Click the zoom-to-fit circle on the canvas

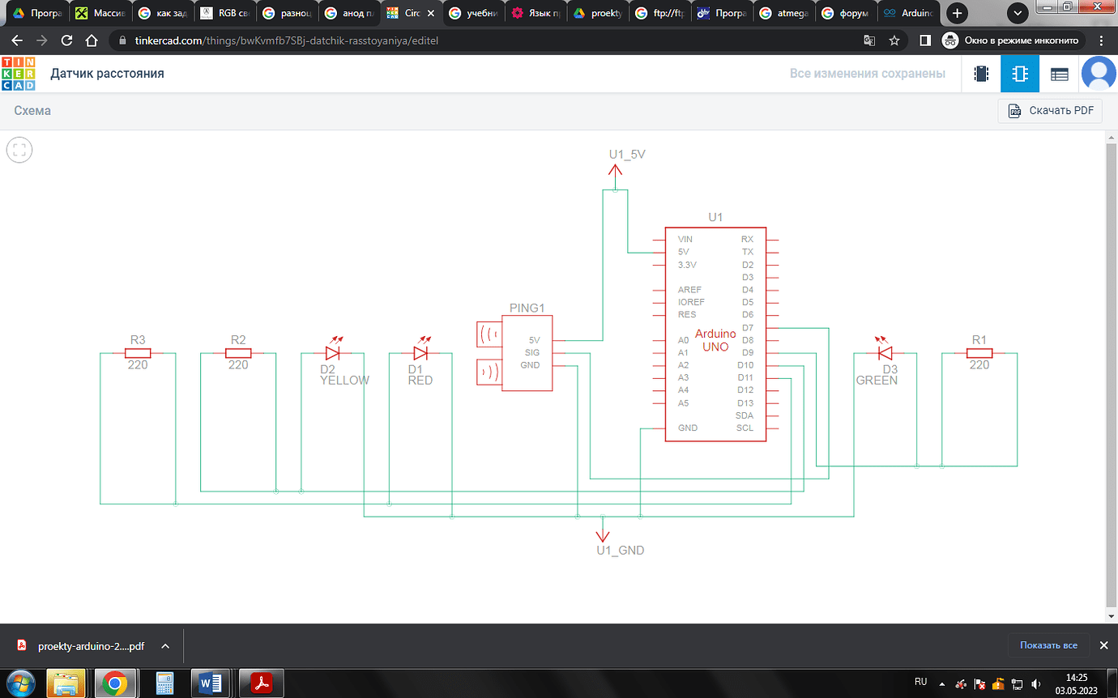19,149
